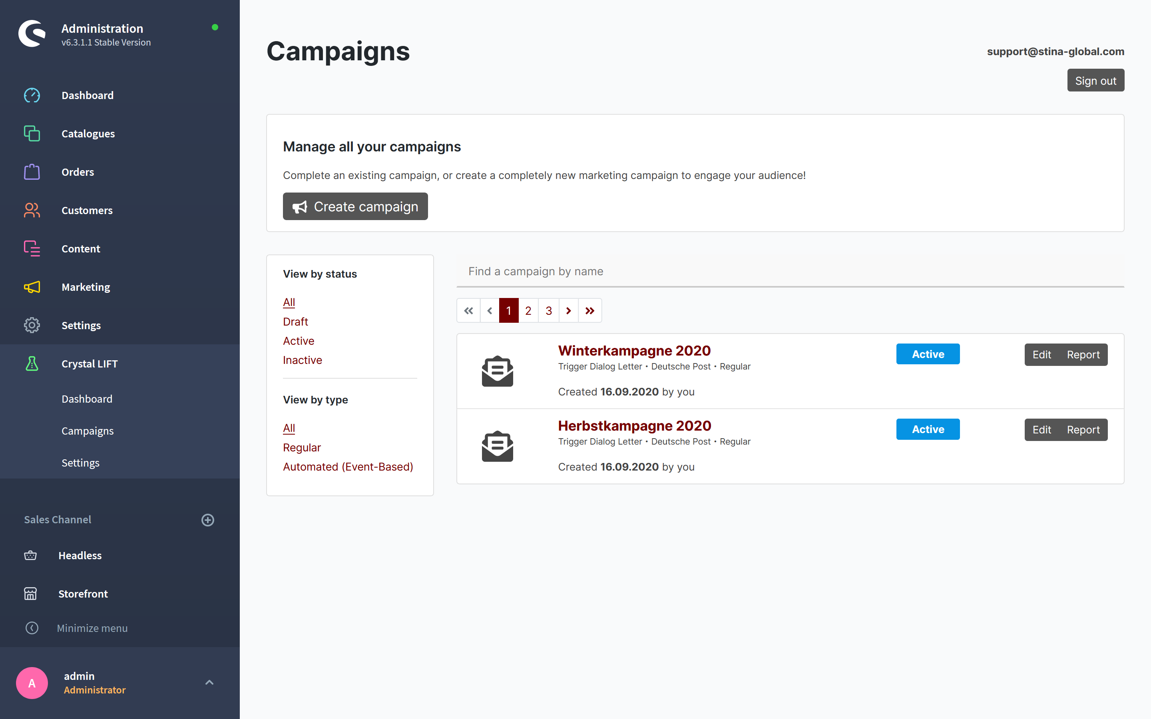Open the Catalogues menu item
The width and height of the screenshot is (1151, 719).
[x=88, y=134]
